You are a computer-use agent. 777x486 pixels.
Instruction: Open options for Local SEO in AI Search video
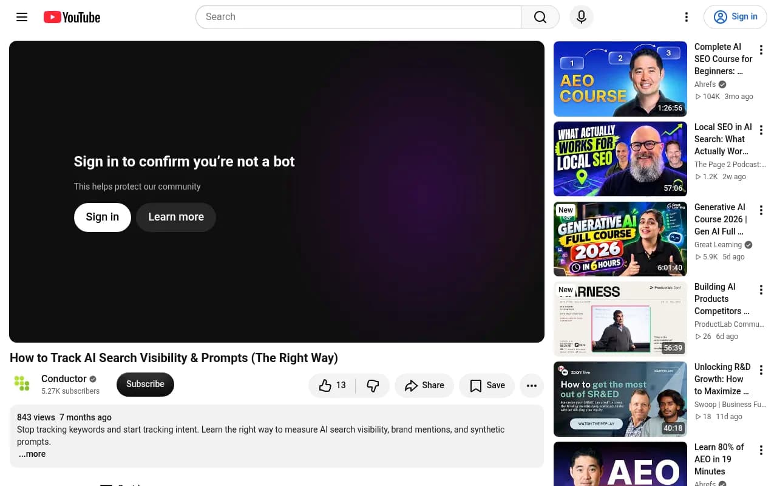coord(761,131)
